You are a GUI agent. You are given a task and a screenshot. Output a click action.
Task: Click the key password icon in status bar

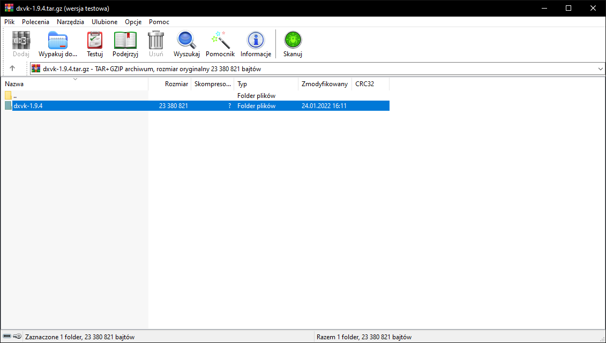[x=17, y=337]
